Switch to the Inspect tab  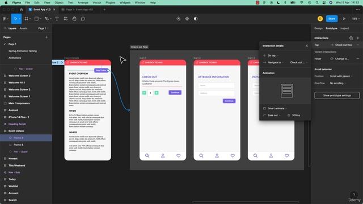[x=345, y=28]
